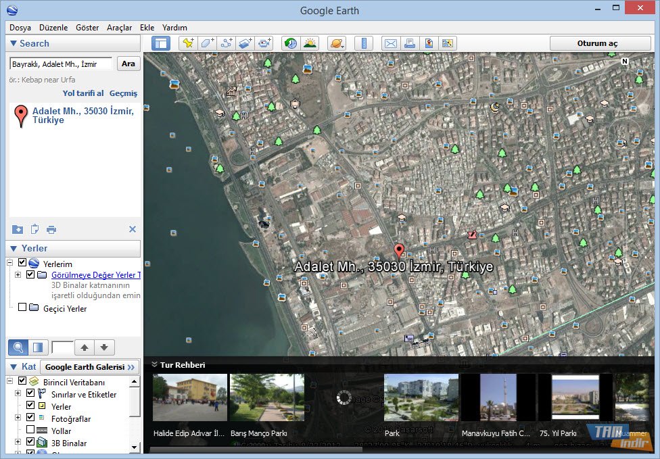Image resolution: width=660 pixels, height=459 pixels.
Task: Uncheck Görülmeye Değer Yerler checkbox
Action: pyautogui.click(x=30, y=274)
